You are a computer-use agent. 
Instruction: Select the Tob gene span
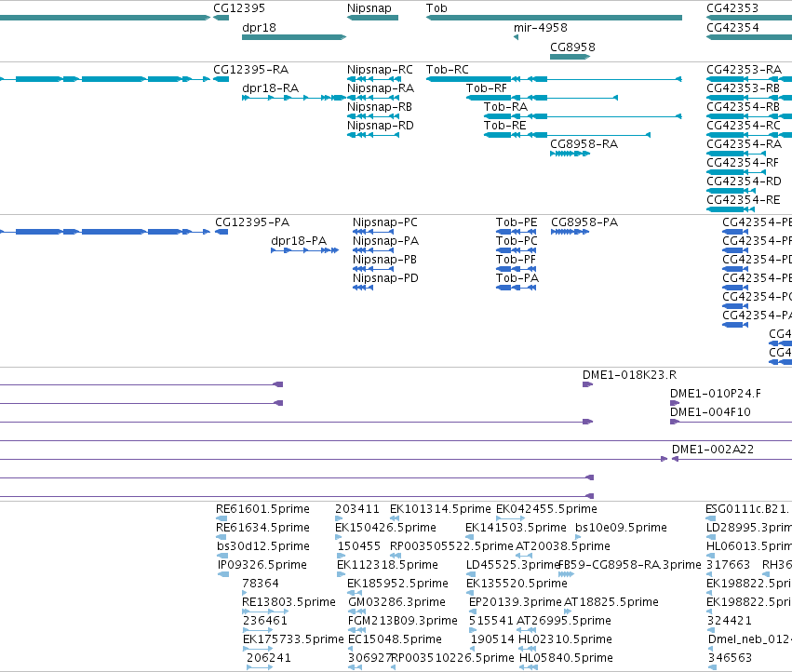coord(554,18)
